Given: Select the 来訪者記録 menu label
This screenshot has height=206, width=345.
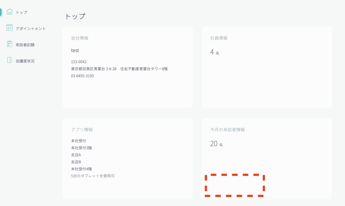Looking at the screenshot, I should pos(25,45).
